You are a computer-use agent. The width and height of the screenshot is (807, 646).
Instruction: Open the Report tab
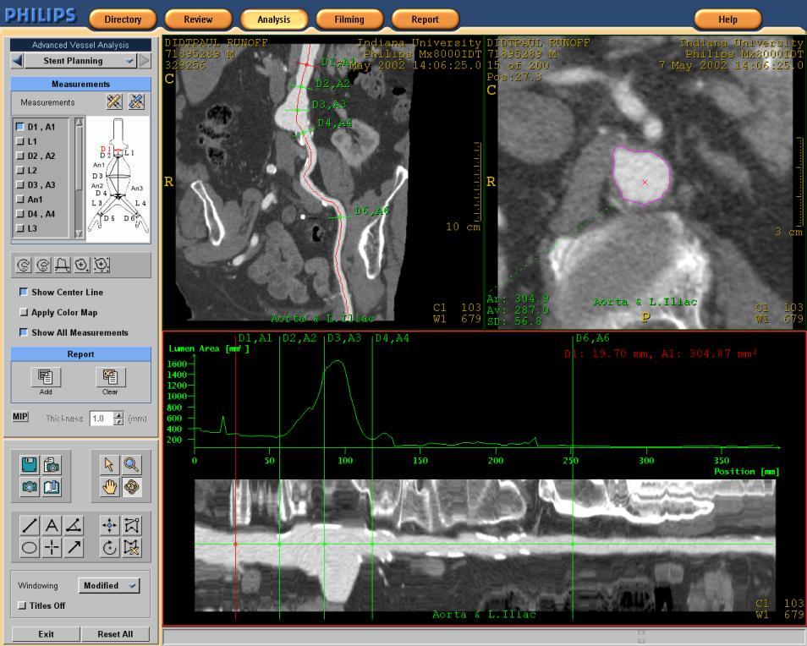[x=425, y=19]
